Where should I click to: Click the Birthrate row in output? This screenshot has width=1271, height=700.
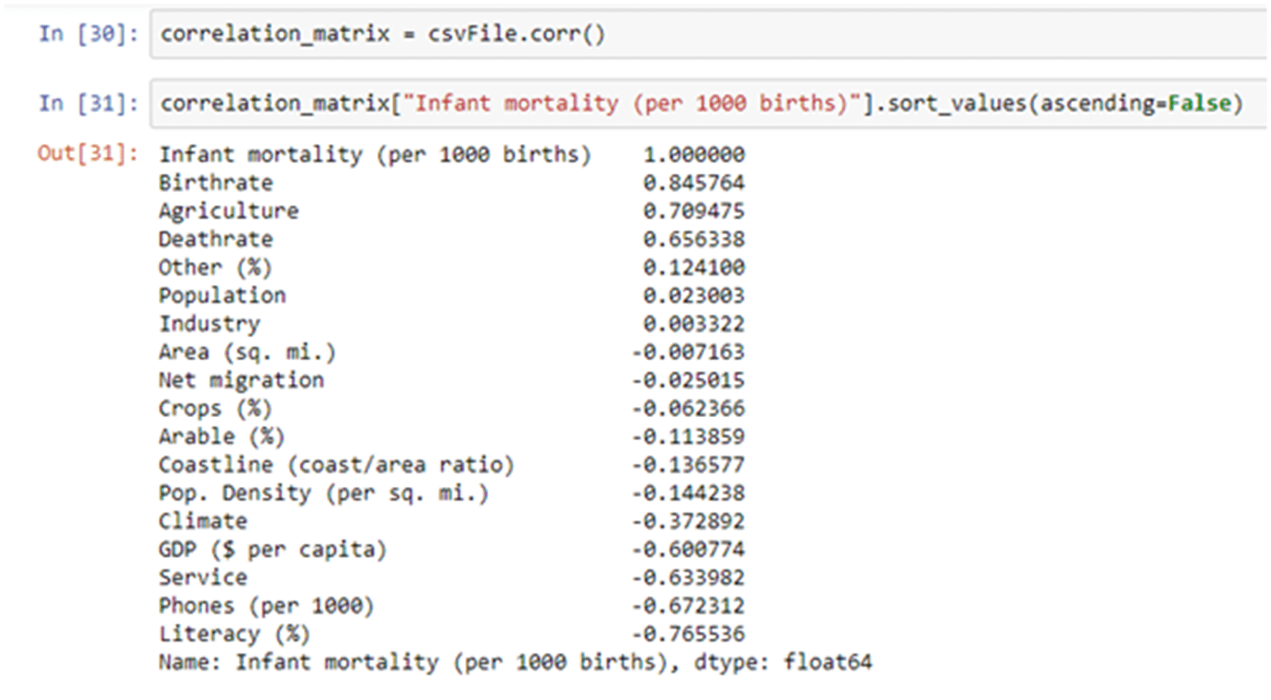point(216,183)
